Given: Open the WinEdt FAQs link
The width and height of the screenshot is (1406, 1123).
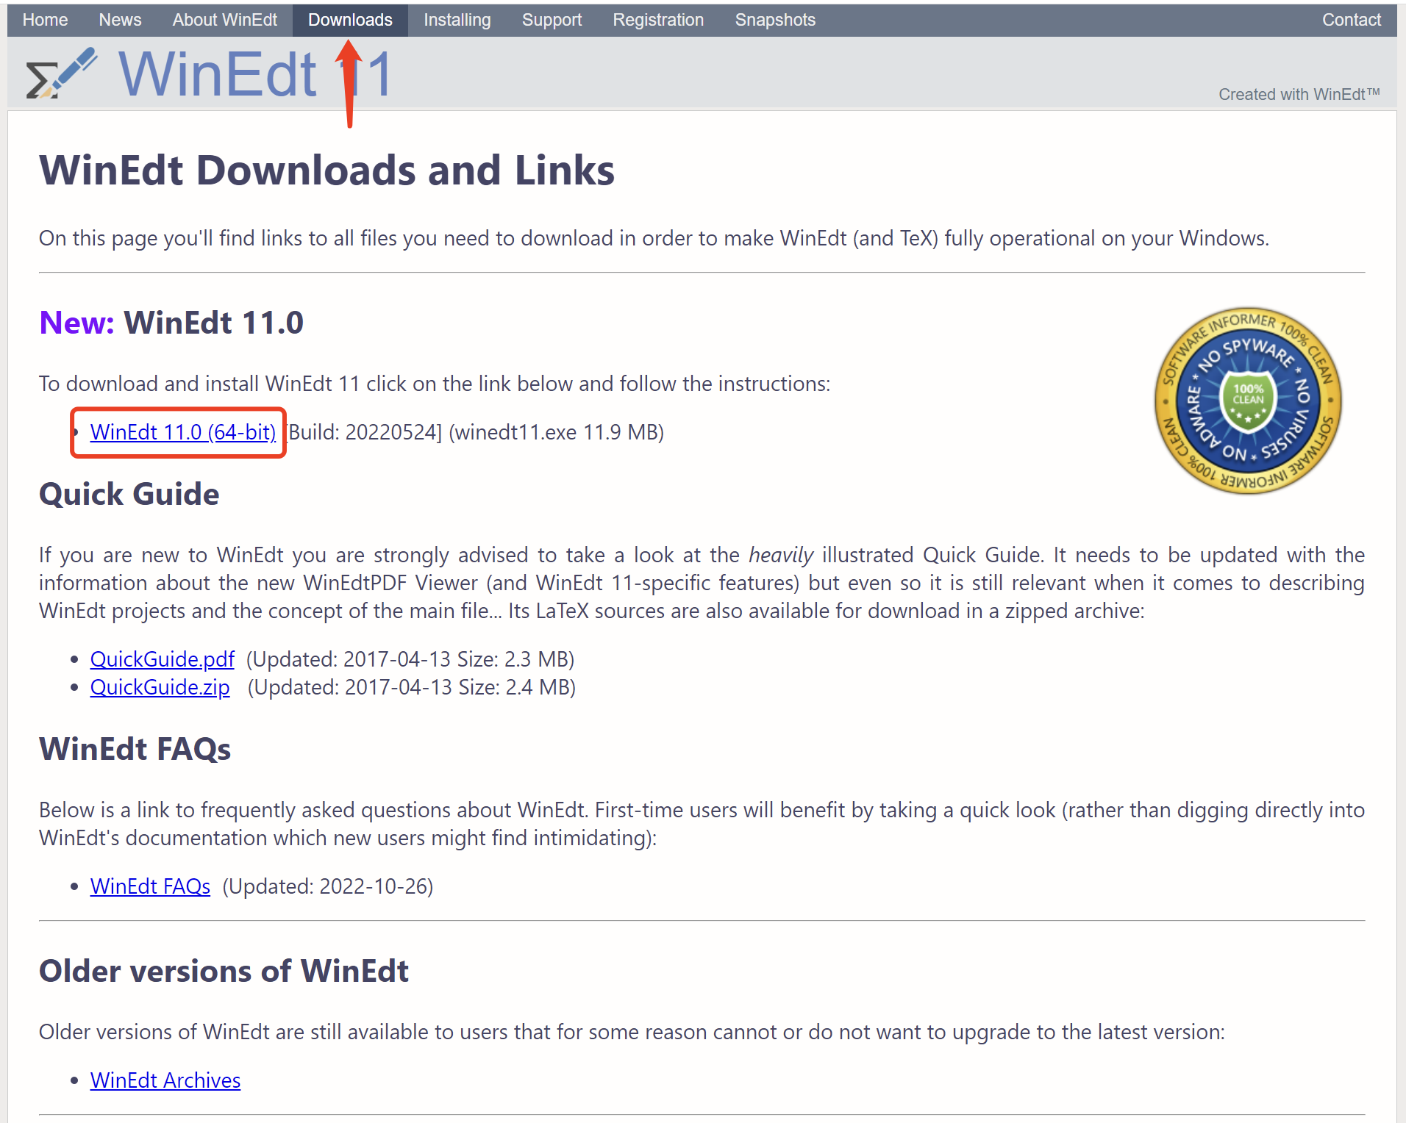Looking at the screenshot, I should click(149, 886).
